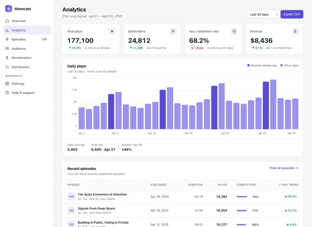Click the Total plays play icon
Screen dimensions: 312x227
112,31
